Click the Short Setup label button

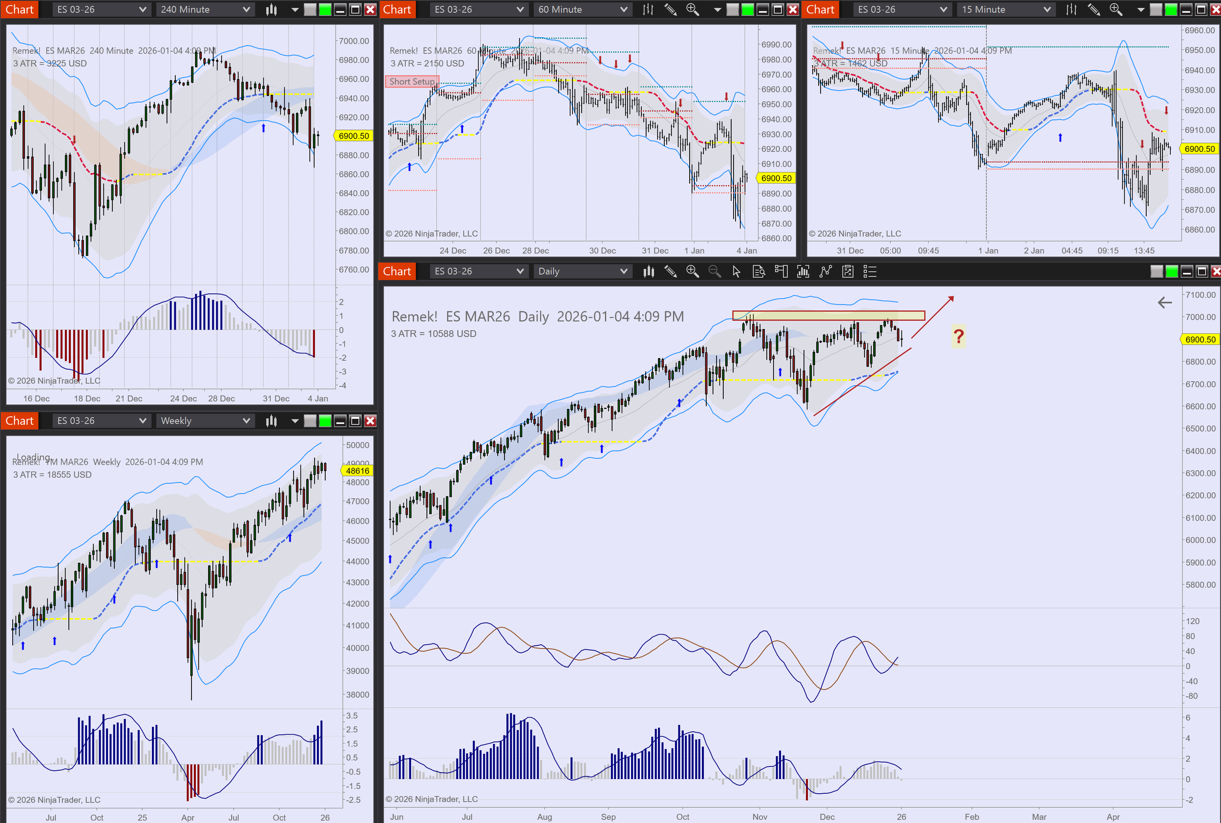click(412, 82)
